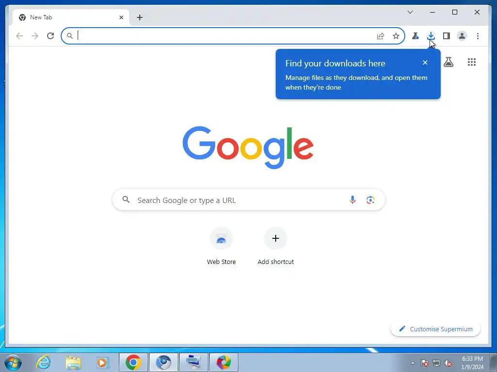Bookmark this tab with the star icon
The image size is (497, 372).
click(396, 36)
